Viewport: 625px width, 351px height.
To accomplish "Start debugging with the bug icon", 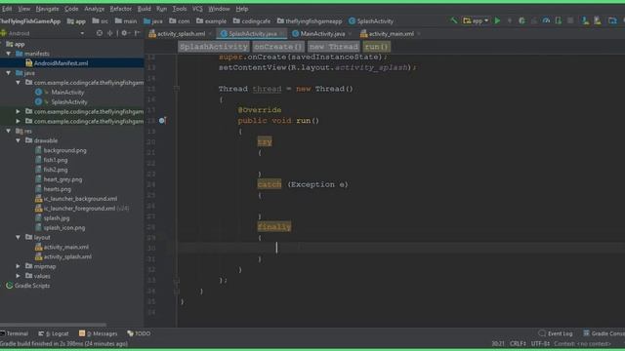I will pos(521,20).
